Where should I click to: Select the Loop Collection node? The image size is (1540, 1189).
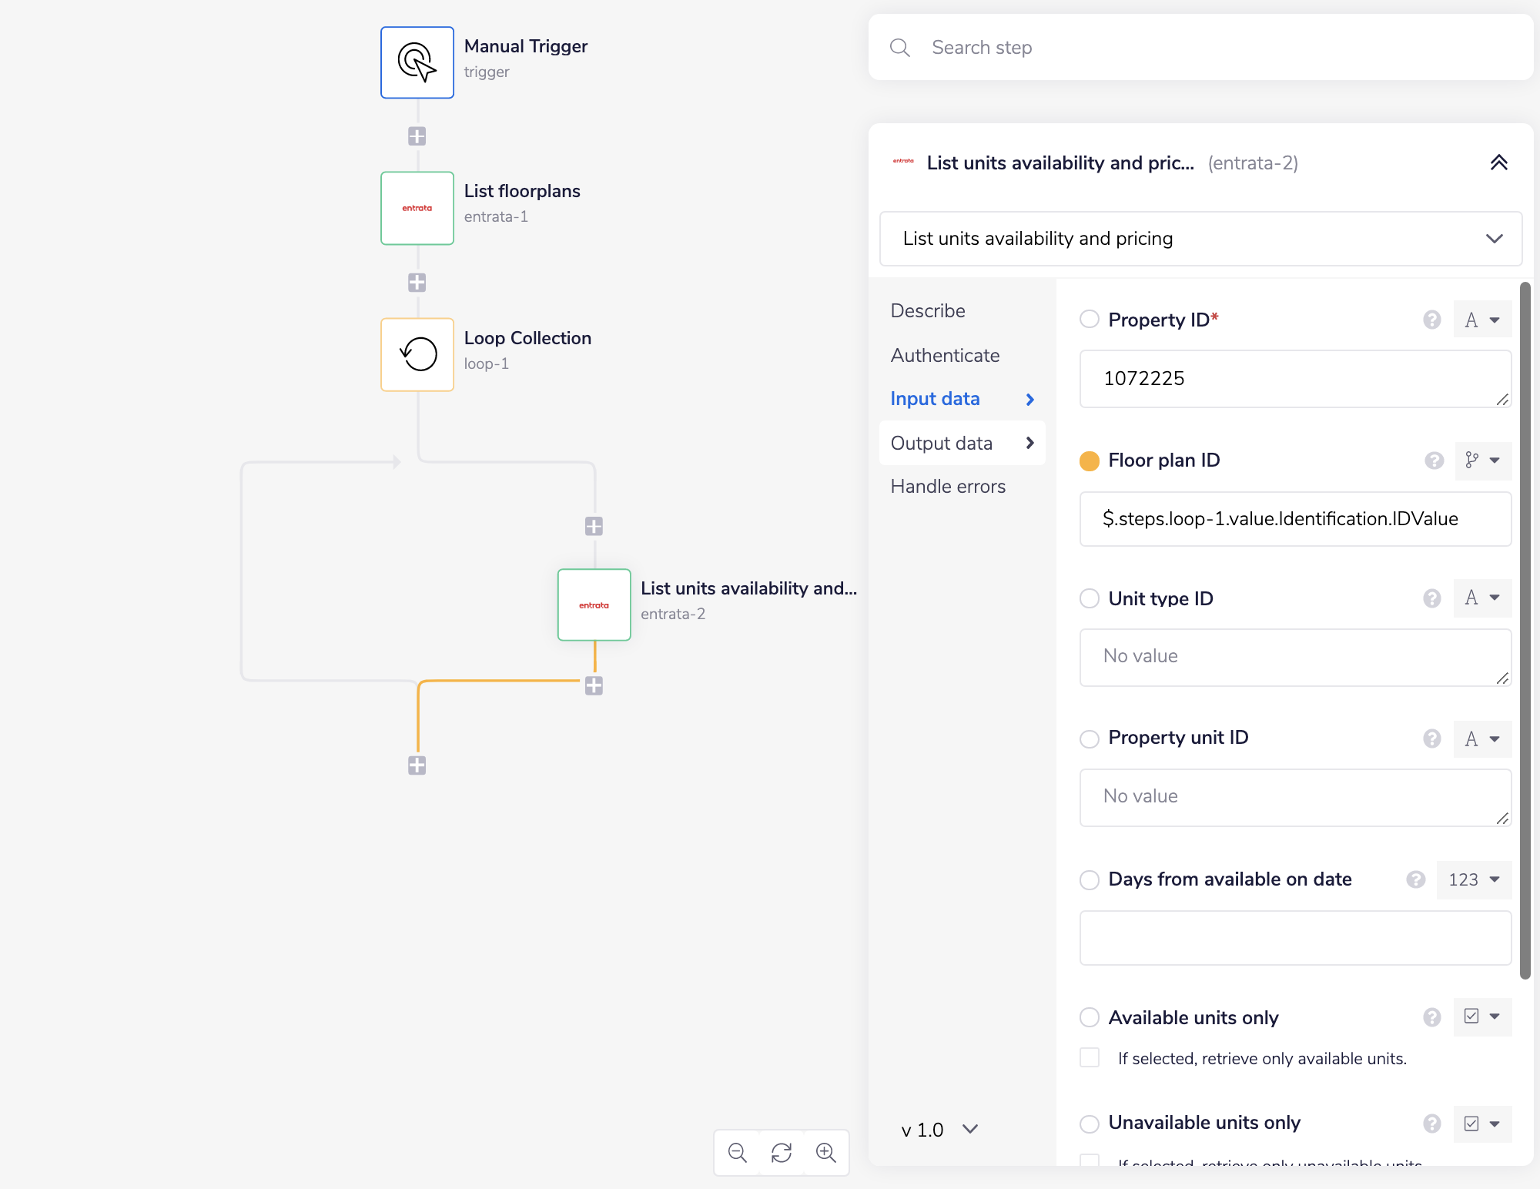[417, 354]
